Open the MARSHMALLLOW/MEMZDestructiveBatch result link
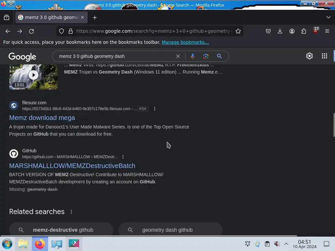 click(x=72, y=166)
